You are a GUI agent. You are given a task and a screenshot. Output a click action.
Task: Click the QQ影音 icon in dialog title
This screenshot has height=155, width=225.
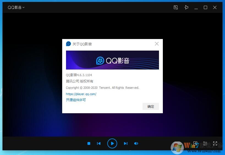(x=68, y=44)
